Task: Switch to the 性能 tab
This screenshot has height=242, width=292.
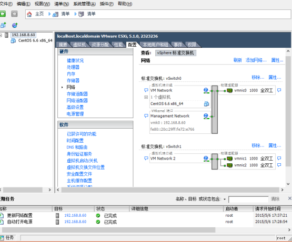Action: tap(118, 45)
